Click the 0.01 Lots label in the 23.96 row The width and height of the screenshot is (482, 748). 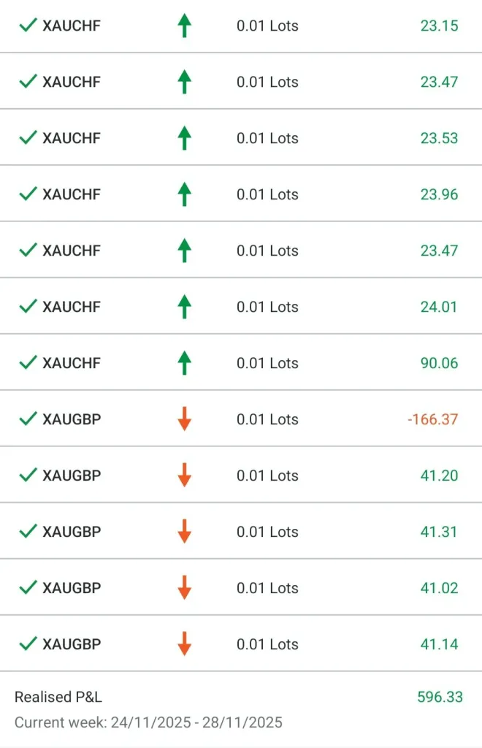267,194
